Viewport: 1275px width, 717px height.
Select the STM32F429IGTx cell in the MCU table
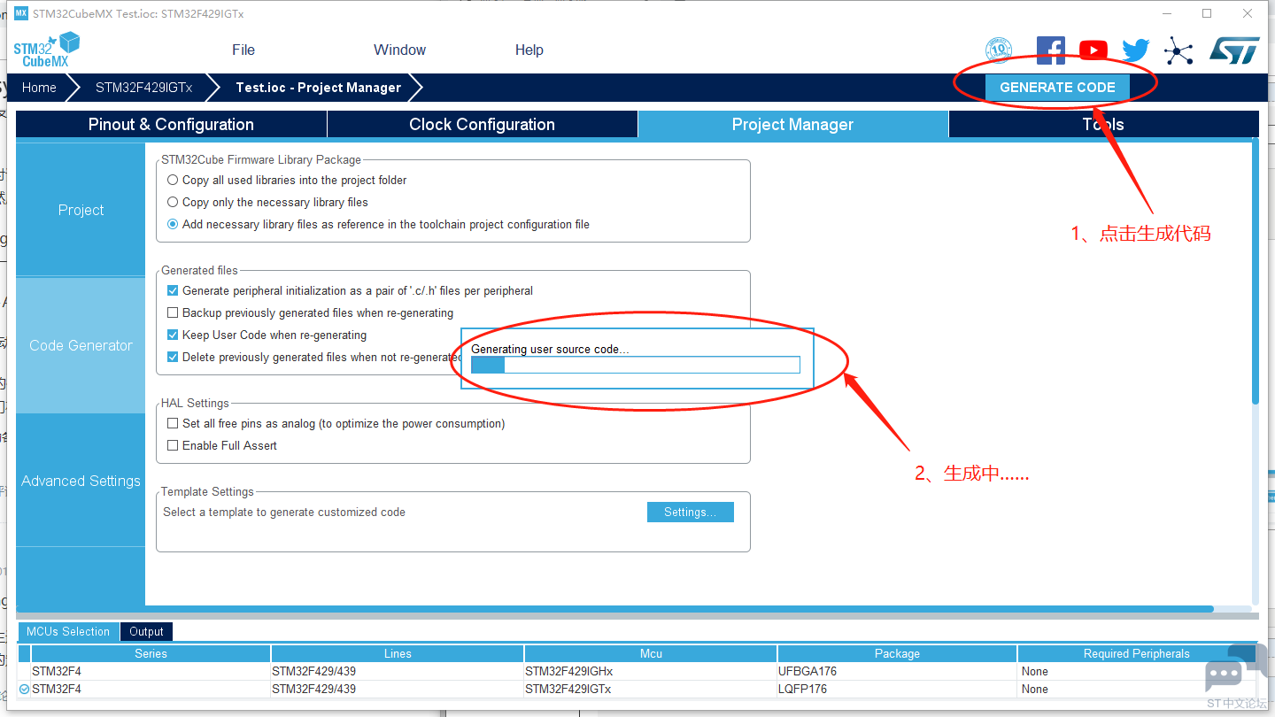651,689
